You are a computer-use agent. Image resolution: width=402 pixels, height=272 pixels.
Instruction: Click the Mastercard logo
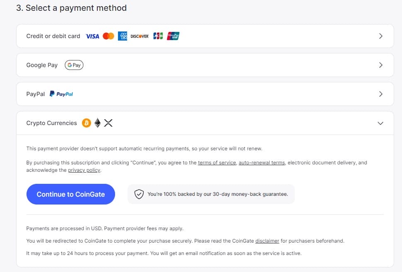click(x=108, y=36)
